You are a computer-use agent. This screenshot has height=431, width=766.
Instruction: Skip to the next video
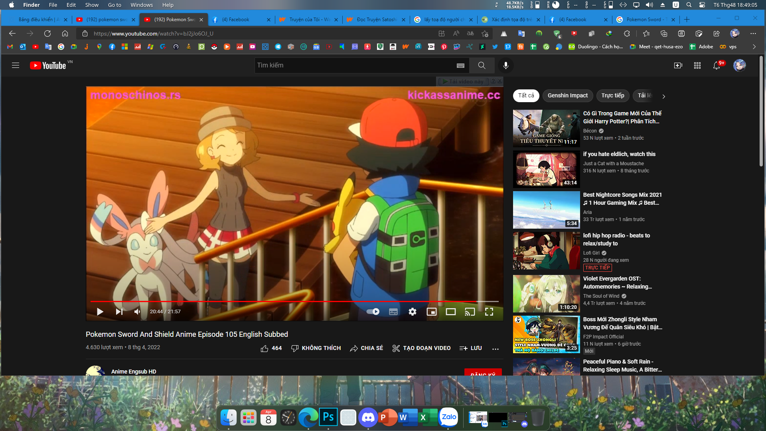119,312
